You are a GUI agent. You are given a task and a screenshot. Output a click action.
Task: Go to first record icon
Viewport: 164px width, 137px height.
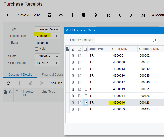coord(109,15)
